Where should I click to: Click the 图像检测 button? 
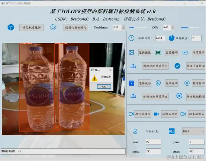(172, 53)
